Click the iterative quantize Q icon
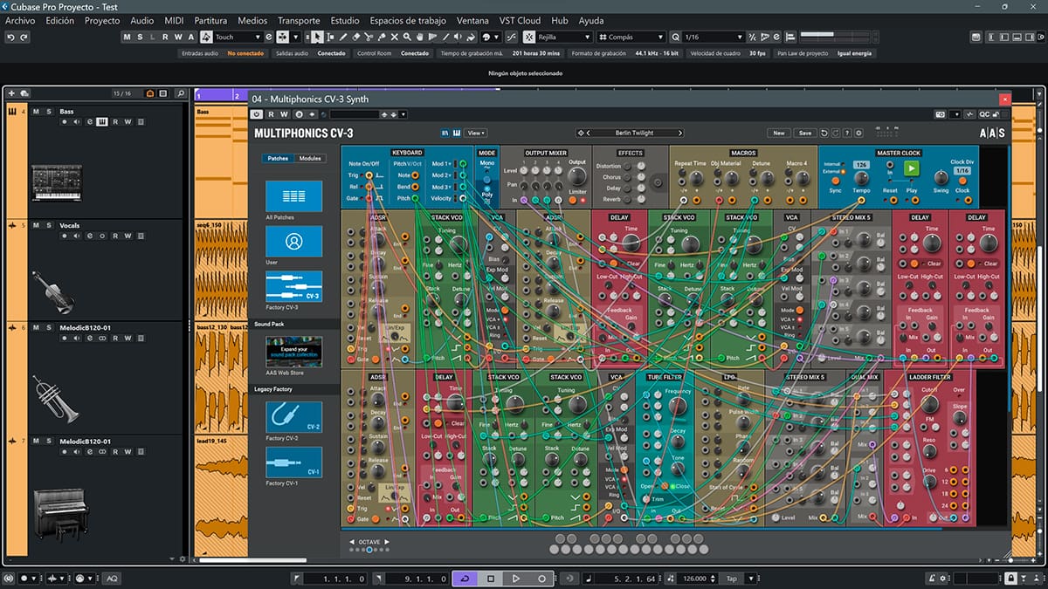Image resolution: width=1048 pixels, height=589 pixels. pos(675,38)
